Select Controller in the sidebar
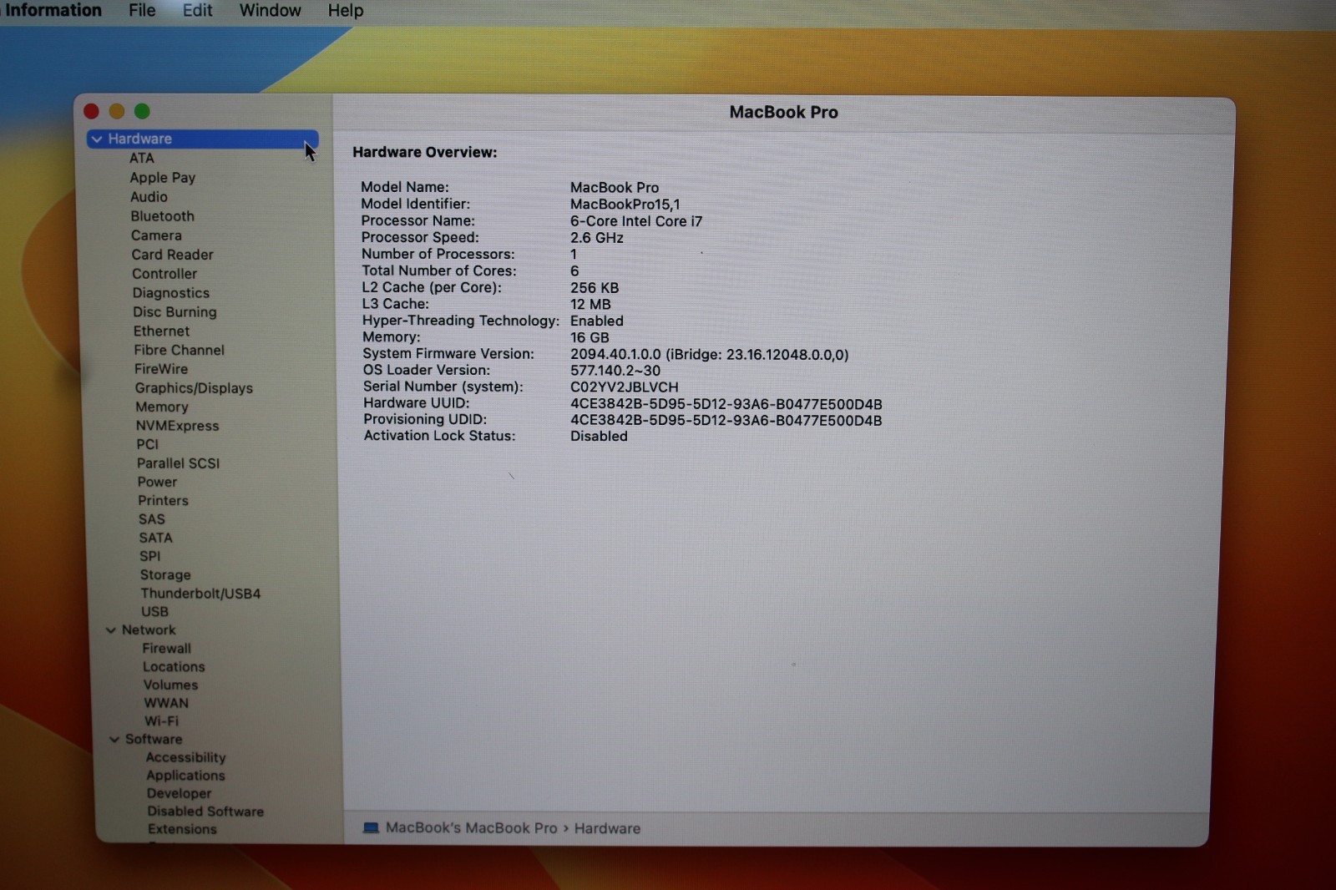 click(x=164, y=274)
